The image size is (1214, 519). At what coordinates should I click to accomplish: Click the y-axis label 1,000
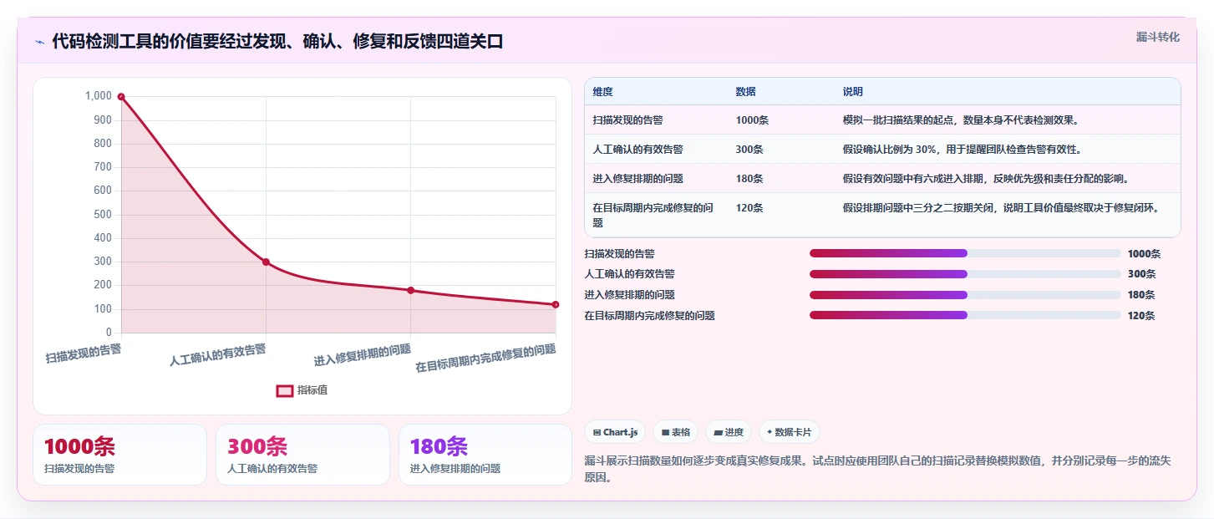98,96
